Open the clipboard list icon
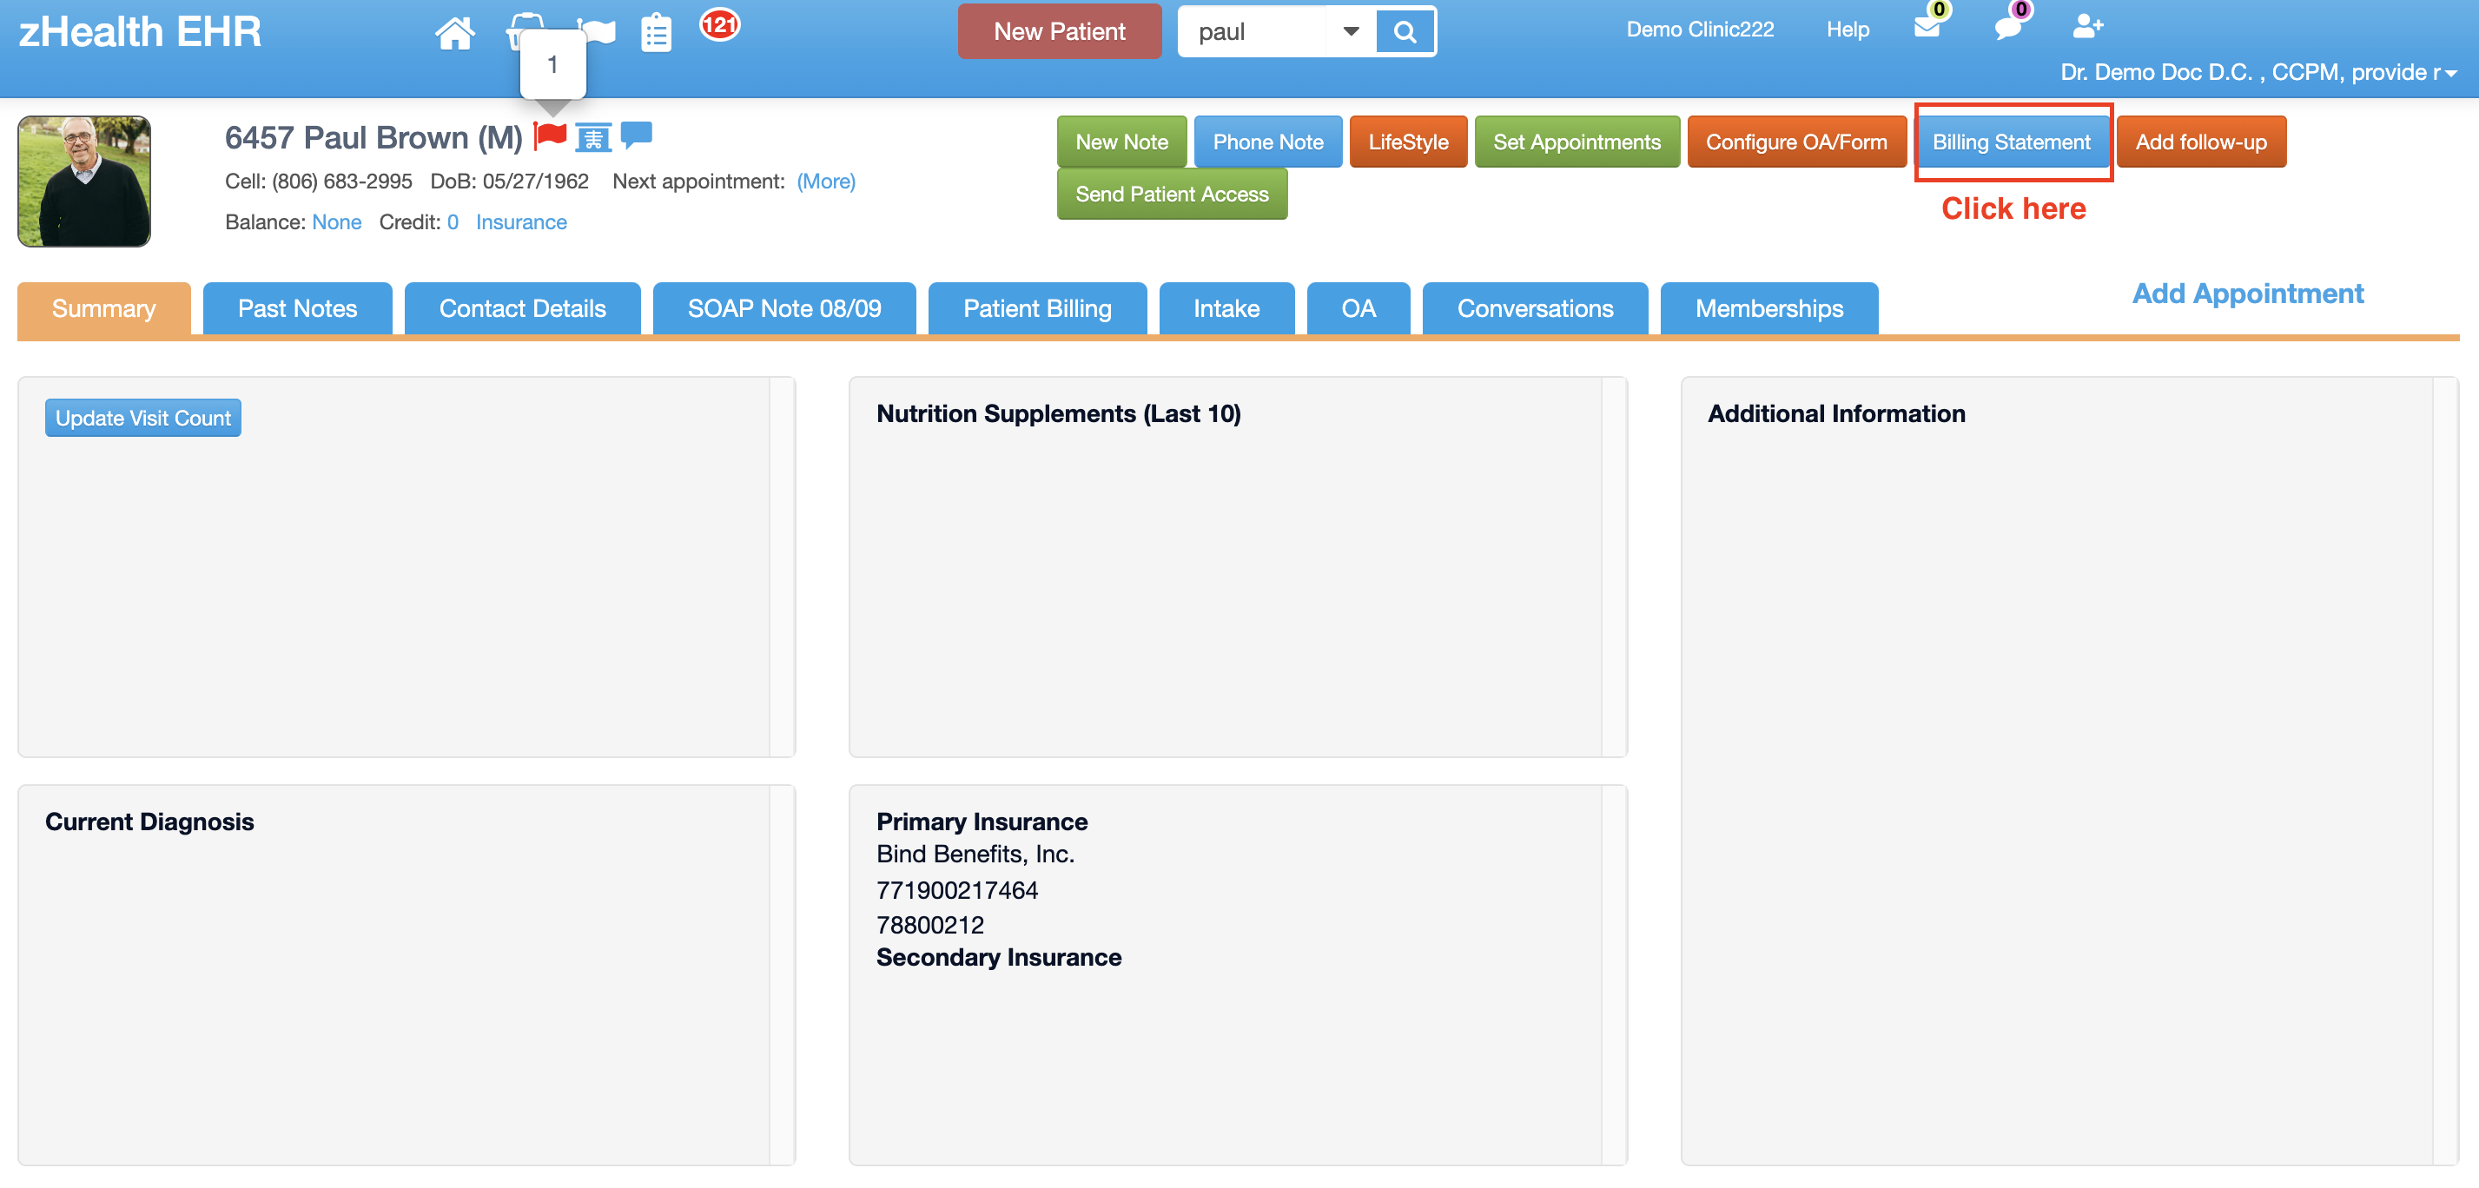The height and width of the screenshot is (1188, 2479). [x=657, y=33]
